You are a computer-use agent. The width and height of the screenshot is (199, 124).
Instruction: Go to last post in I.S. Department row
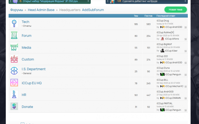pyautogui.click(x=186, y=74)
